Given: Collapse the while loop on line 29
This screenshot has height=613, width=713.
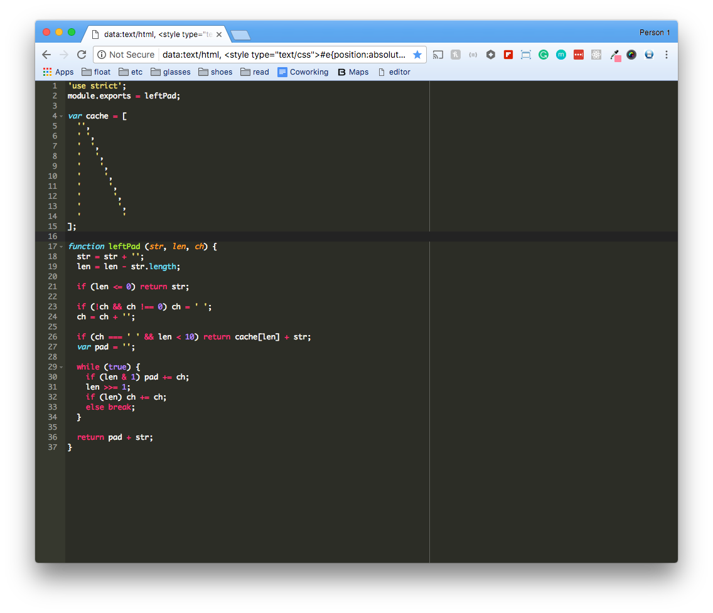Looking at the screenshot, I should pos(62,366).
